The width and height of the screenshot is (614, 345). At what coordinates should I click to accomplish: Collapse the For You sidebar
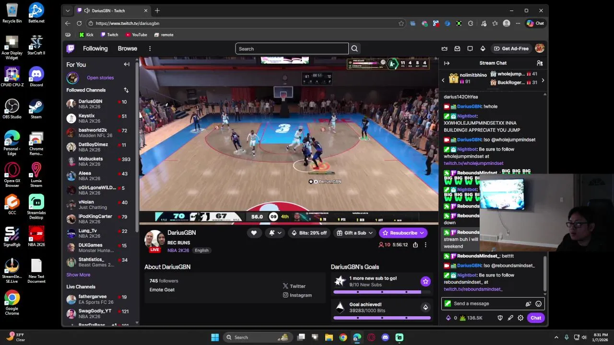point(127,64)
